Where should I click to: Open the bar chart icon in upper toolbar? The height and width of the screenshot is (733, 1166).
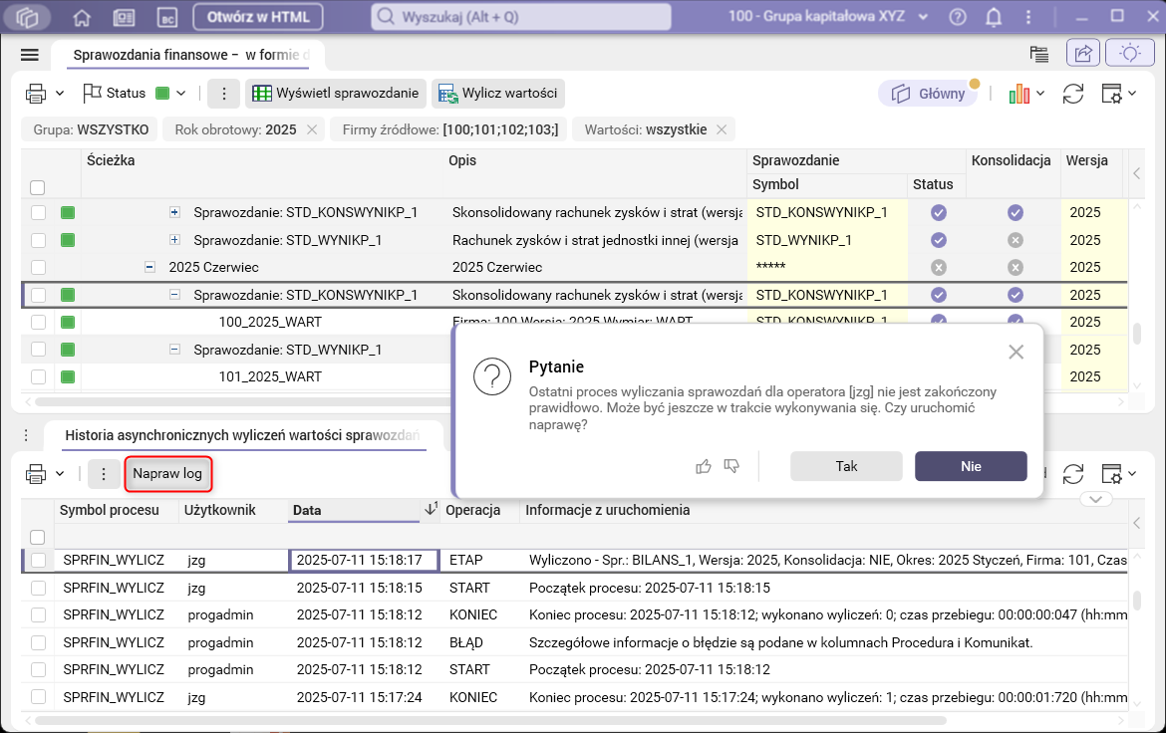pyautogui.click(x=1019, y=94)
